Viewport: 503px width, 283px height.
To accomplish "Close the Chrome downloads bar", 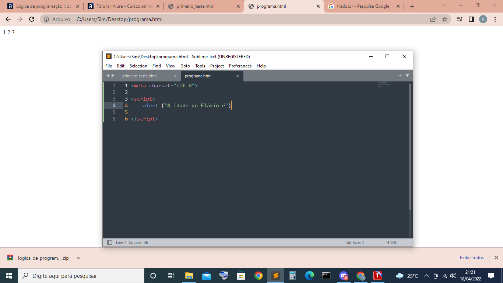I will click(x=496, y=258).
